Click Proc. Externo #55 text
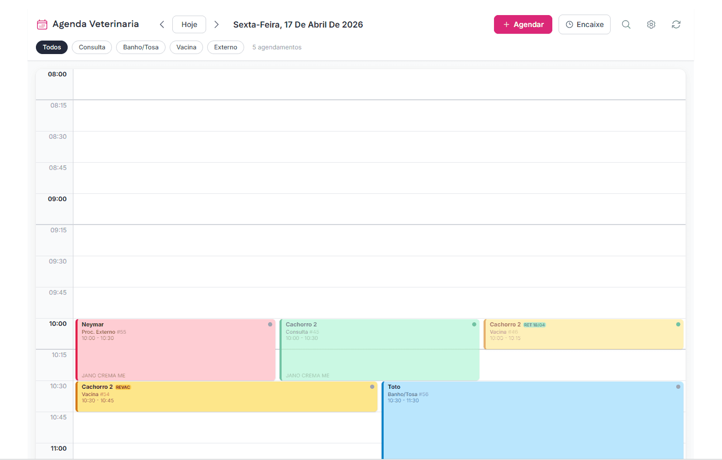 pyautogui.click(x=104, y=332)
